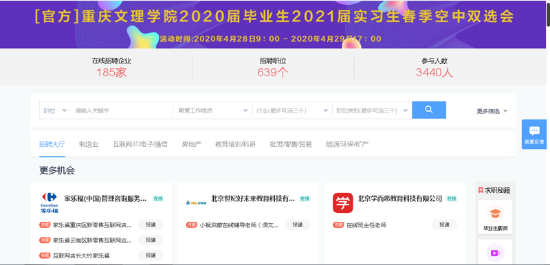Click 投递 for 小猴启蒙在线辅导老师 job
The height and width of the screenshot is (265, 550).
click(x=298, y=224)
